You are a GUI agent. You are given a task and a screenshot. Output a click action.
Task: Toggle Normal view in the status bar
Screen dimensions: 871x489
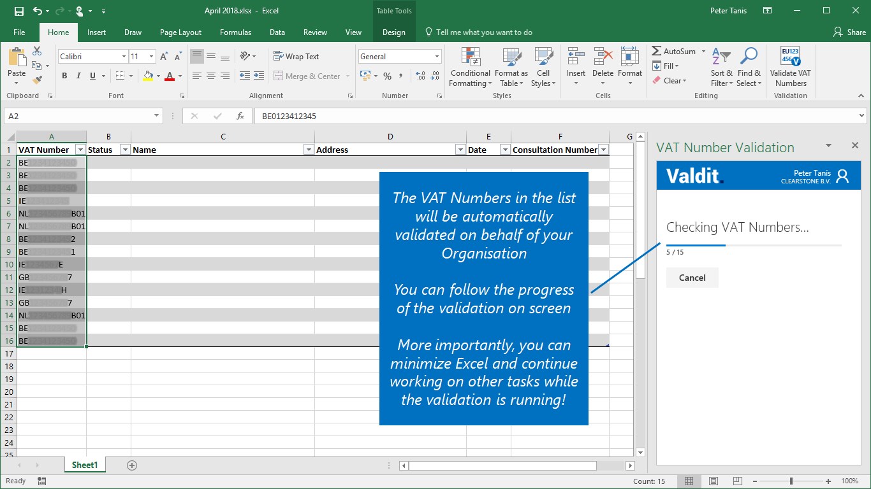tap(688, 481)
